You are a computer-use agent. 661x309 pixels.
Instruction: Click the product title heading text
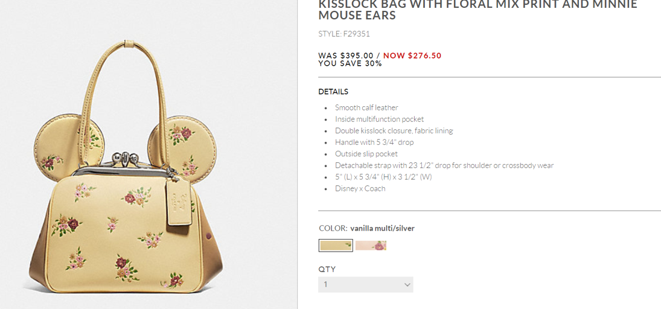point(477,9)
